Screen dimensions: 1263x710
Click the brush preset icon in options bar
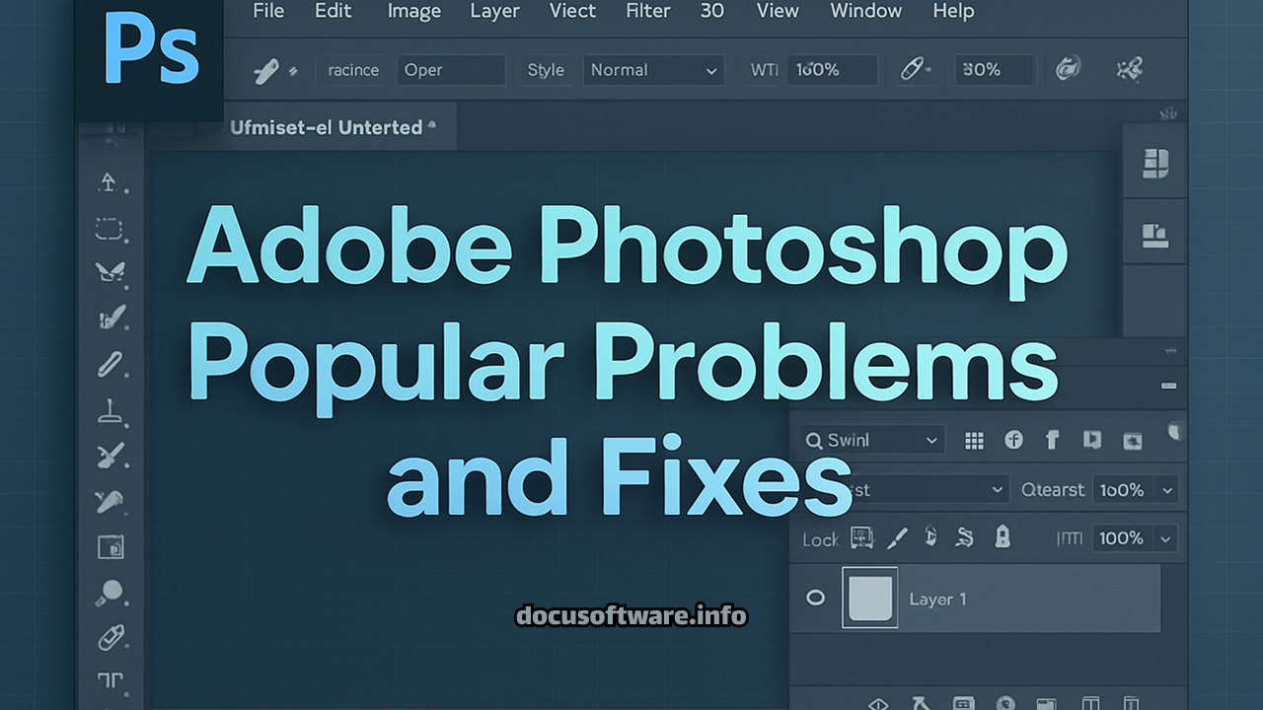coord(267,70)
